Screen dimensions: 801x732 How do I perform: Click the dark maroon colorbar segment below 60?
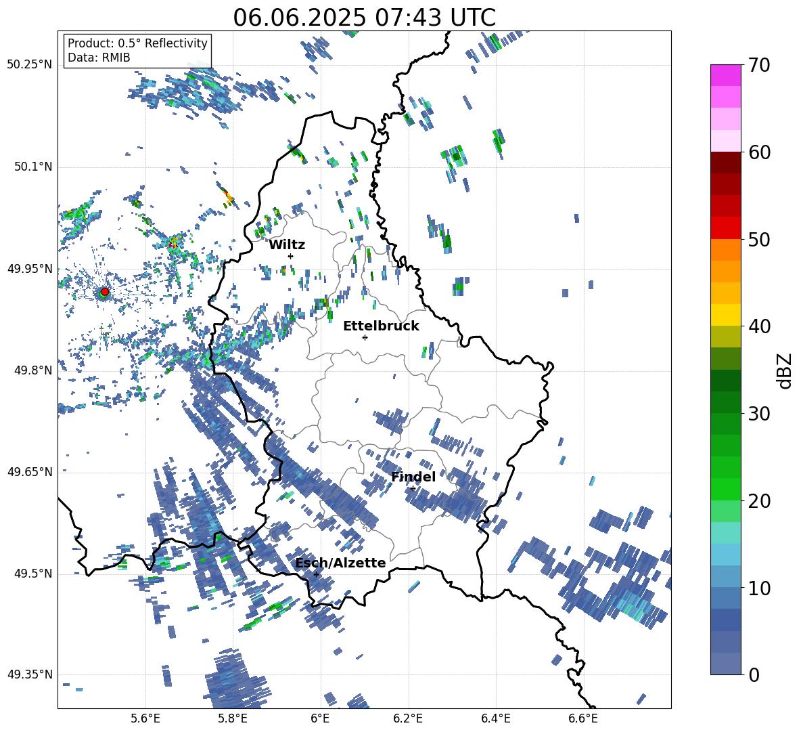pyautogui.click(x=725, y=163)
